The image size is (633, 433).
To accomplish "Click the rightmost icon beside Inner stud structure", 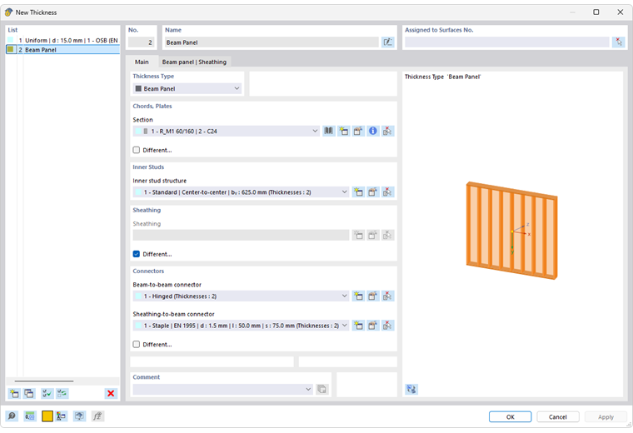I will pyautogui.click(x=387, y=192).
